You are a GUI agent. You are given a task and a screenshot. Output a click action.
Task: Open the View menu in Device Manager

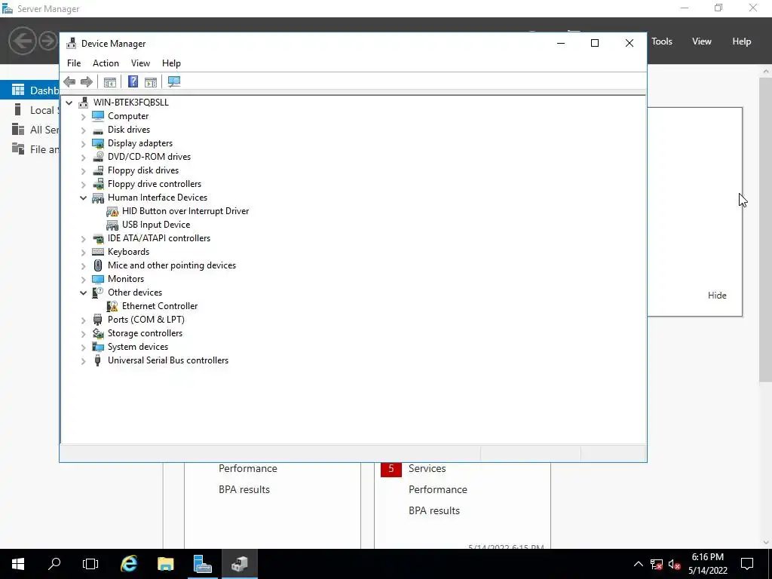click(x=140, y=63)
